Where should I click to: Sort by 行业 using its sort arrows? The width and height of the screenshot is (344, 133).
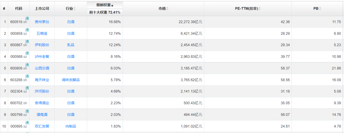click(75, 9)
